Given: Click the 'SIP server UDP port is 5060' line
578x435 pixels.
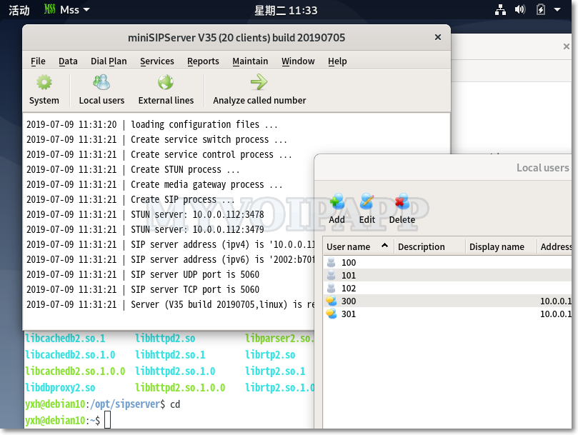Looking at the screenshot, I should pos(143,274).
